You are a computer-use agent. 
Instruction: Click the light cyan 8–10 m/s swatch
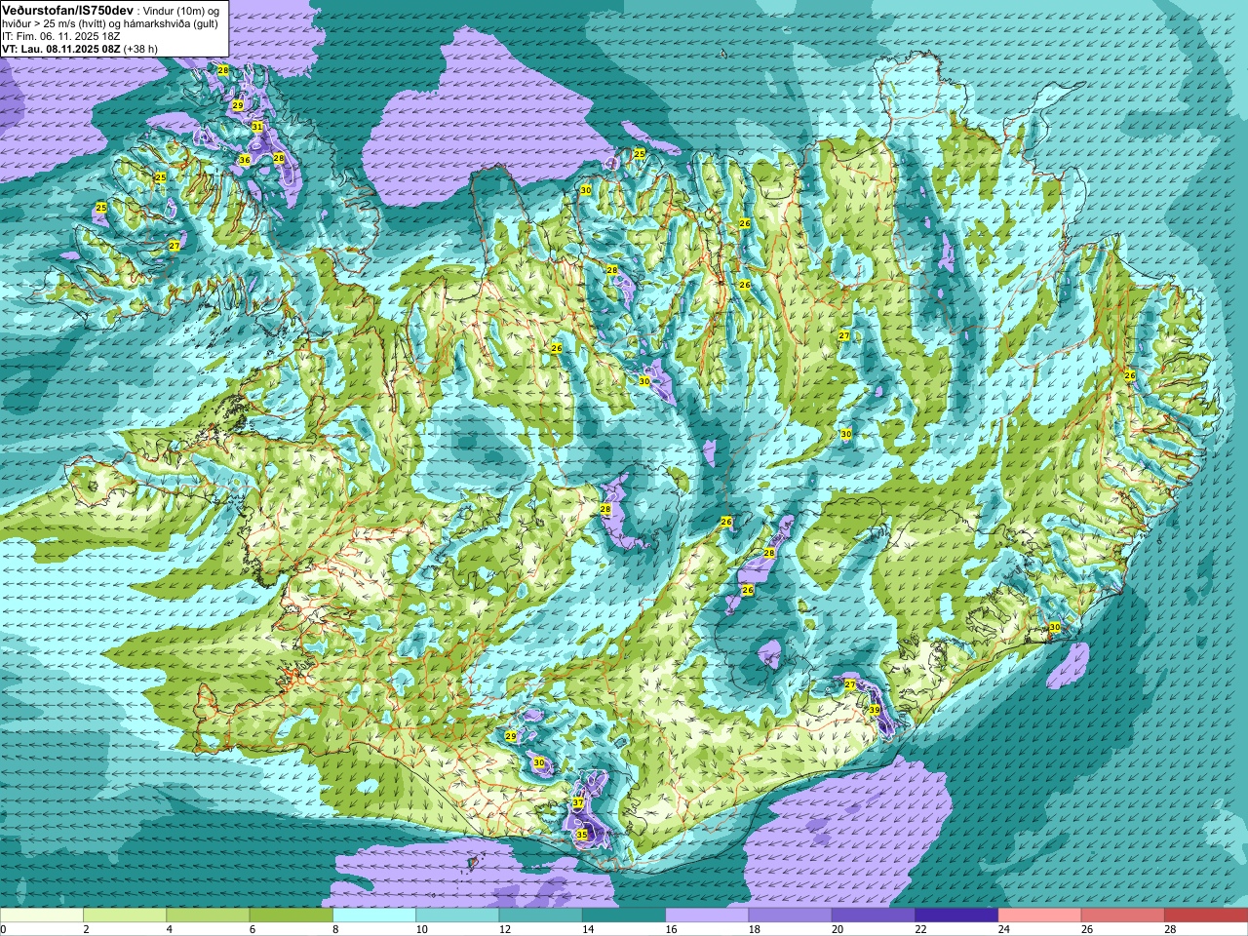(374, 915)
